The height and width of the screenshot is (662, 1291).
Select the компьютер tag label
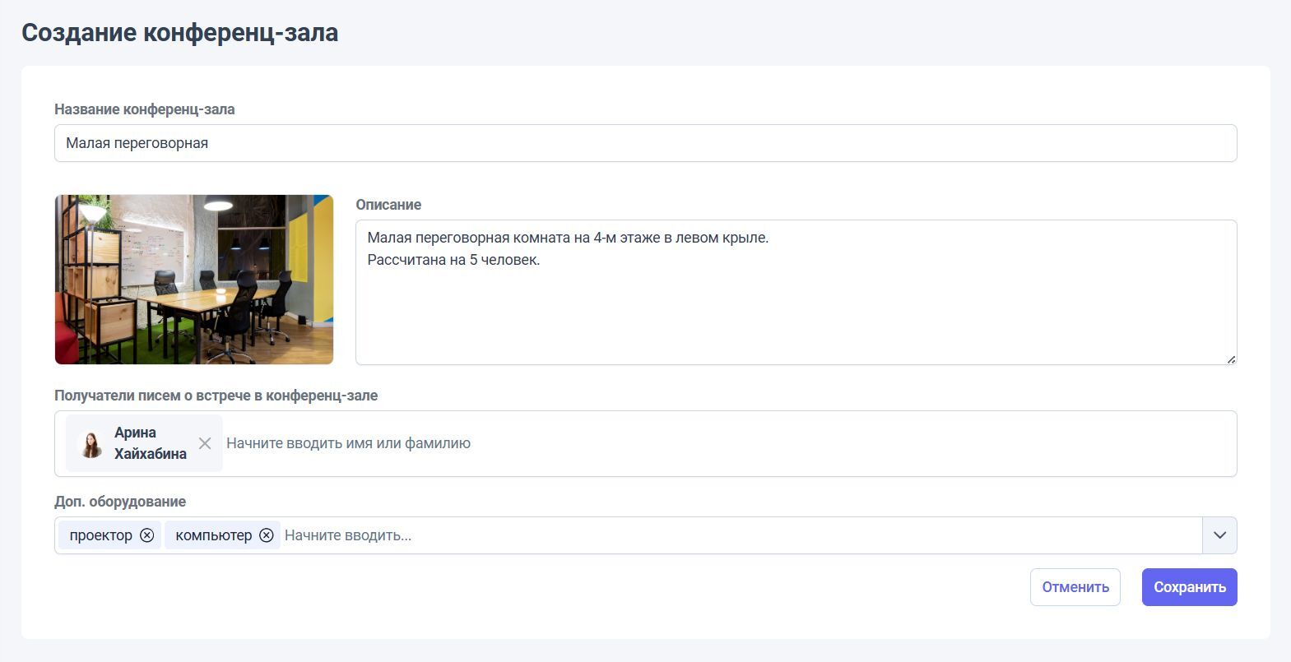(x=214, y=535)
